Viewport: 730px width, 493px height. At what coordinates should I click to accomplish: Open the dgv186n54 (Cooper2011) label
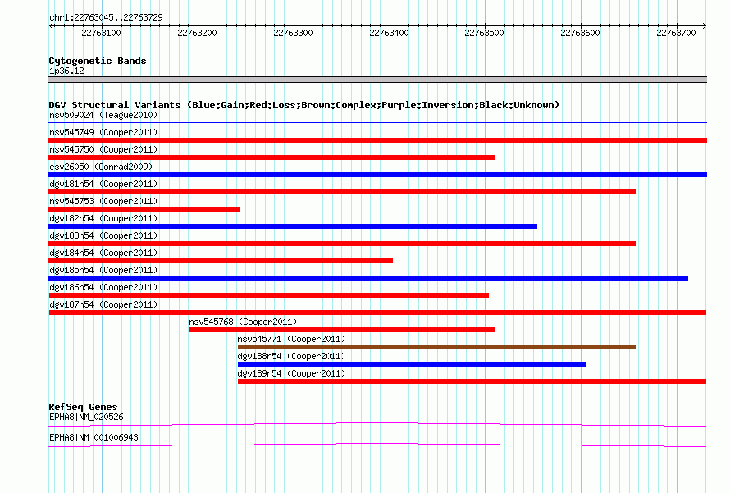(103, 287)
